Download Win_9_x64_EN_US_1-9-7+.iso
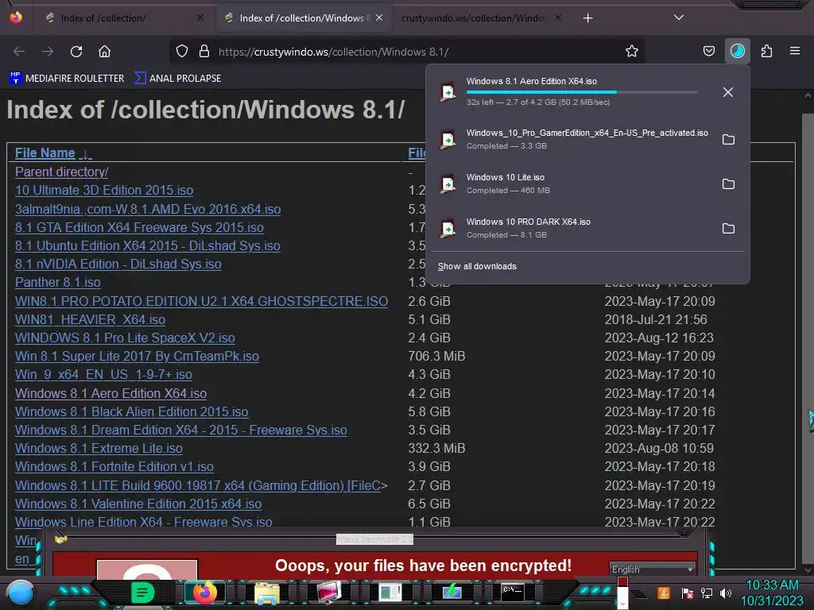This screenshot has width=814, height=610. 103,375
